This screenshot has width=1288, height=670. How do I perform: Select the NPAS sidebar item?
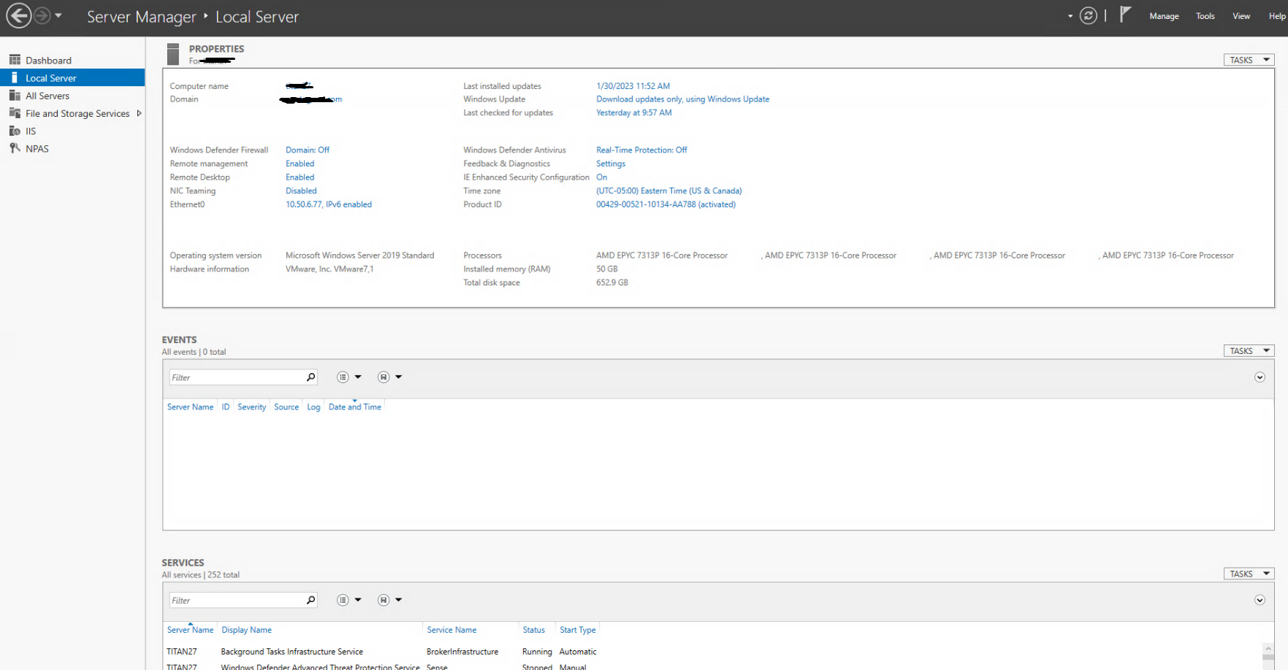(37, 149)
